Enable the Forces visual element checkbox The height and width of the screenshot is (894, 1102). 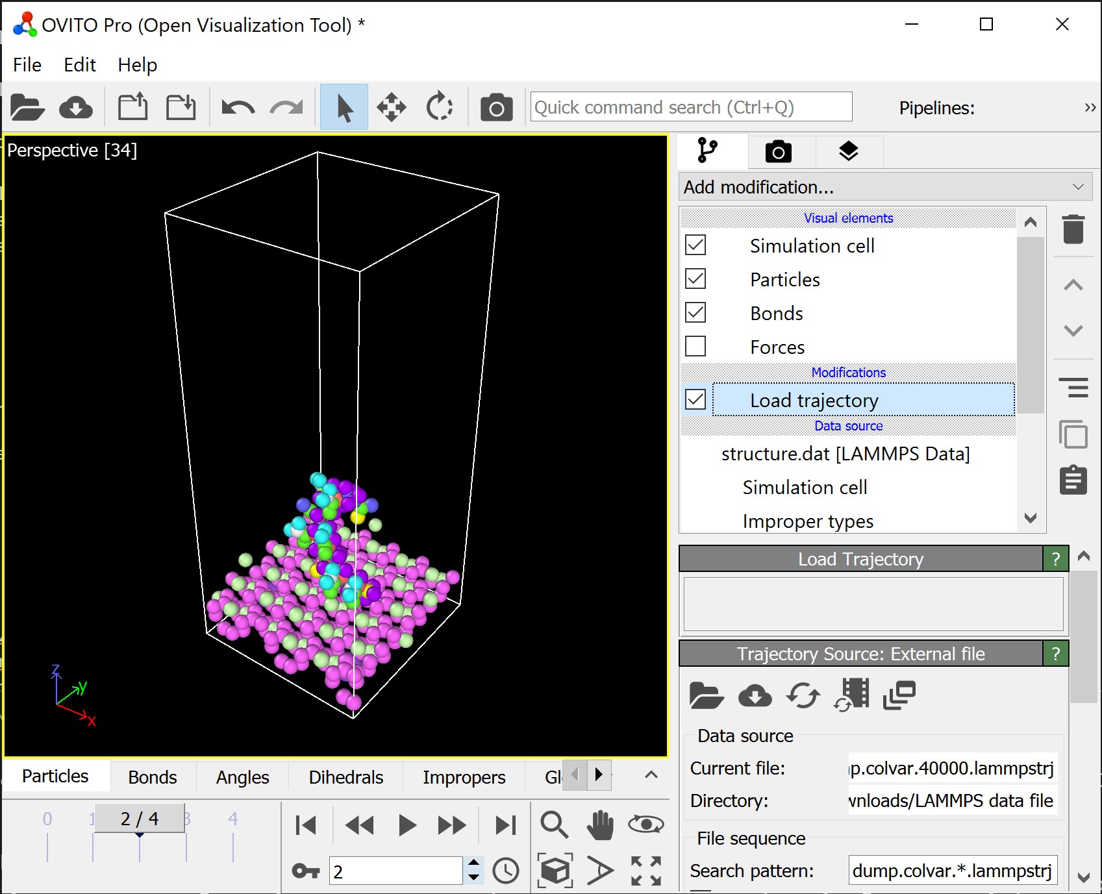tap(695, 347)
